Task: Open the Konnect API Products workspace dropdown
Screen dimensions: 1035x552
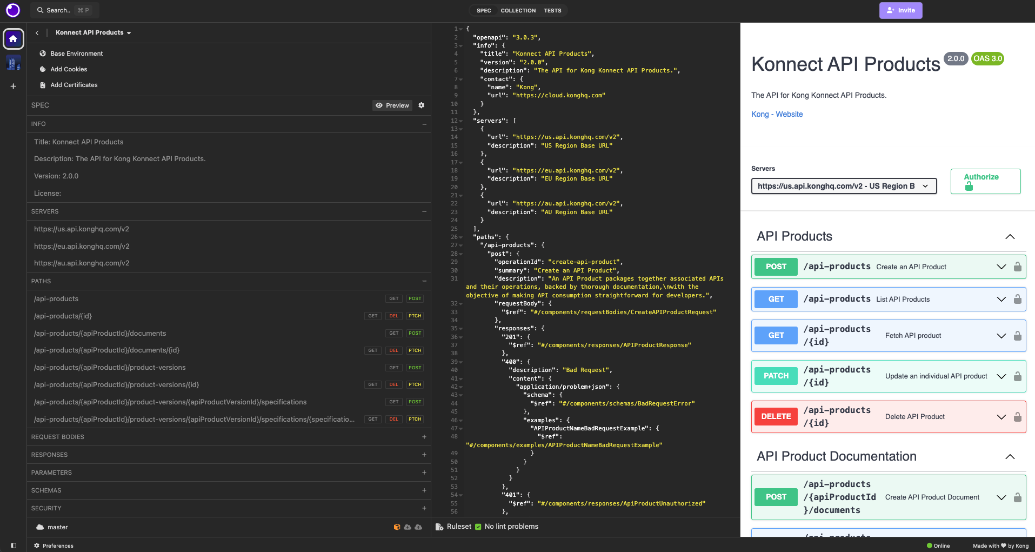Action: (x=94, y=33)
